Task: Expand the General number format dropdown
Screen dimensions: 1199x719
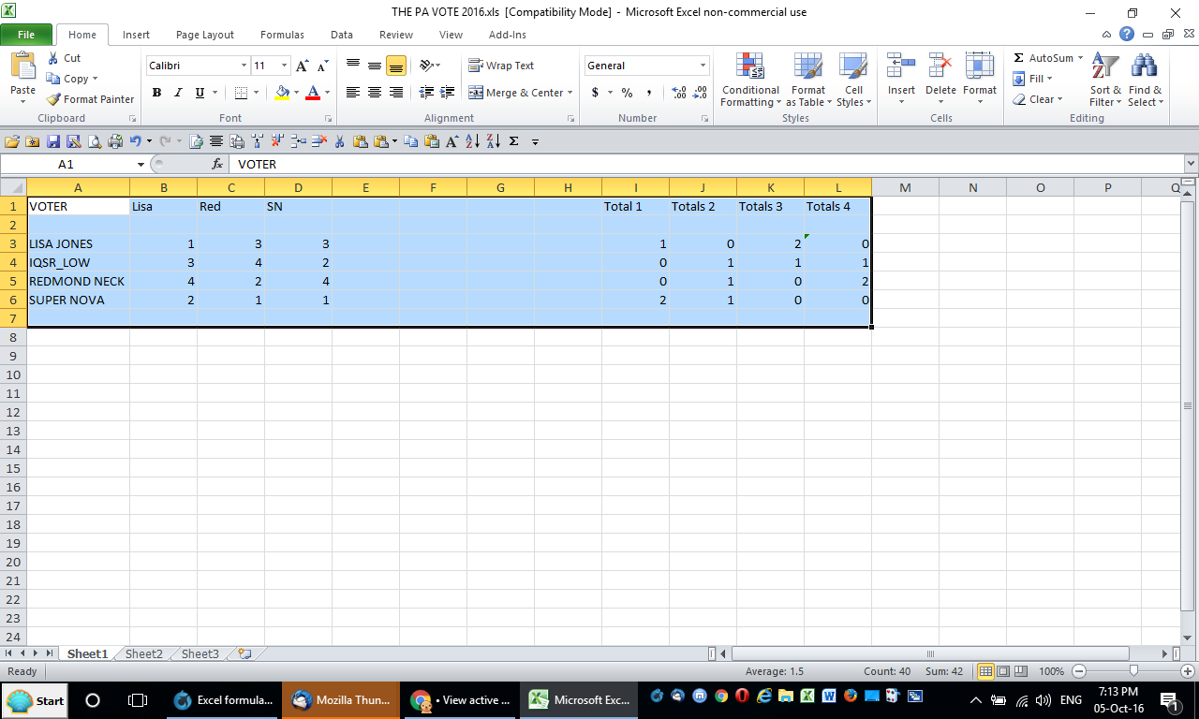Action: pos(703,66)
